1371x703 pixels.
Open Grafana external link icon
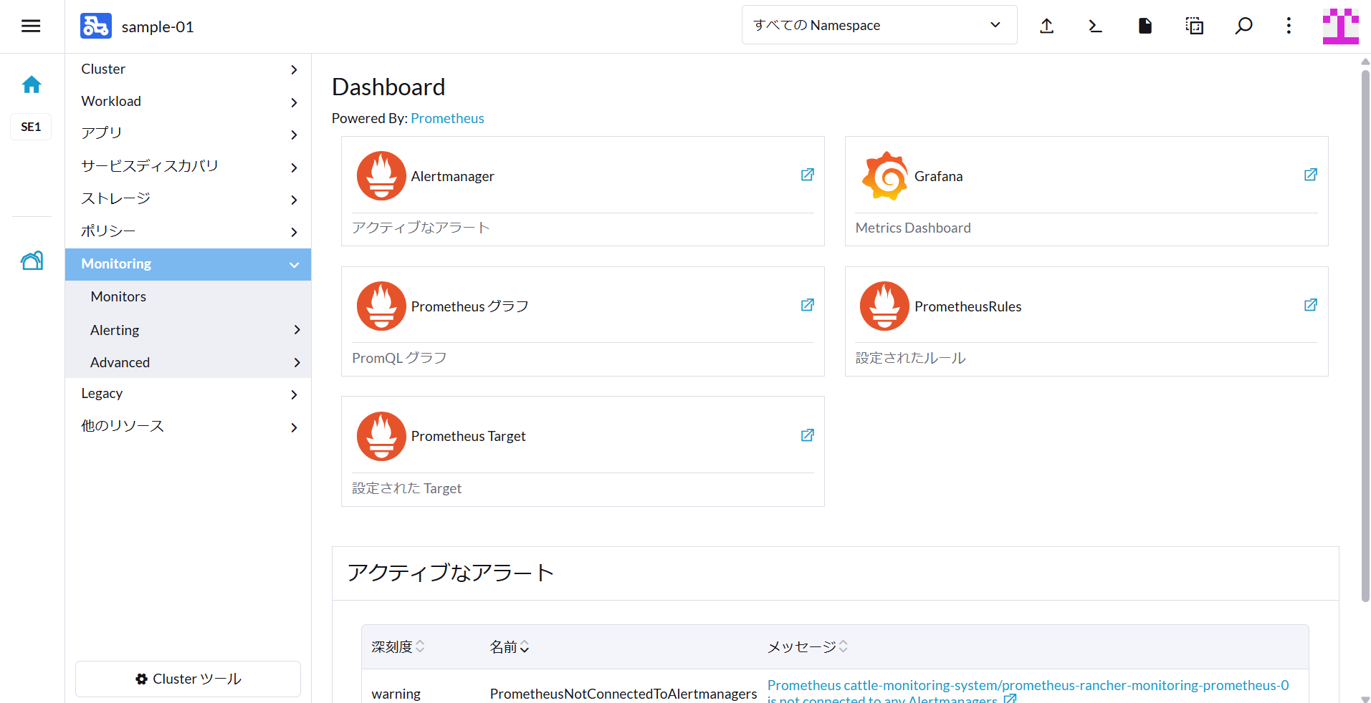(x=1311, y=175)
